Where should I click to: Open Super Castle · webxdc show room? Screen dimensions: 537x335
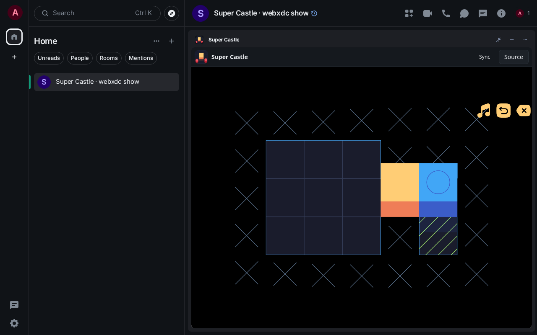click(x=107, y=82)
